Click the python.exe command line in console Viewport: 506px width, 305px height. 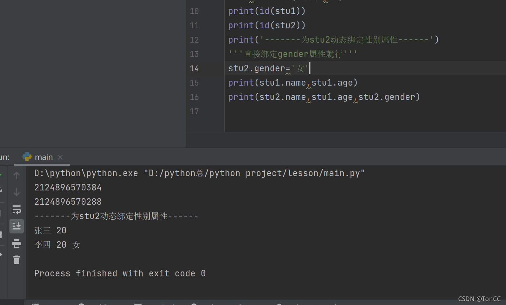click(x=199, y=173)
